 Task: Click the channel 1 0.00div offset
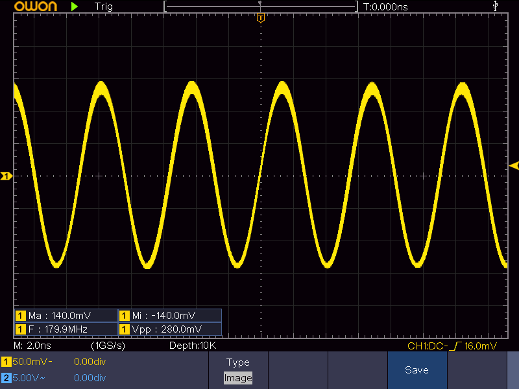[90, 362]
